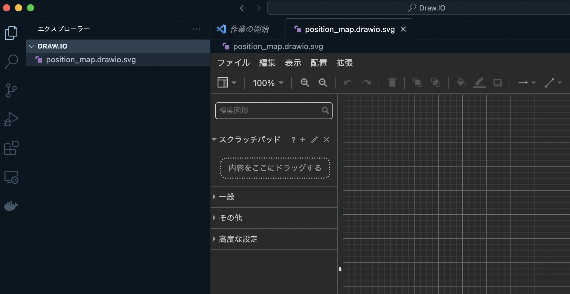Zoom out using the magnifier minus icon

point(323,83)
